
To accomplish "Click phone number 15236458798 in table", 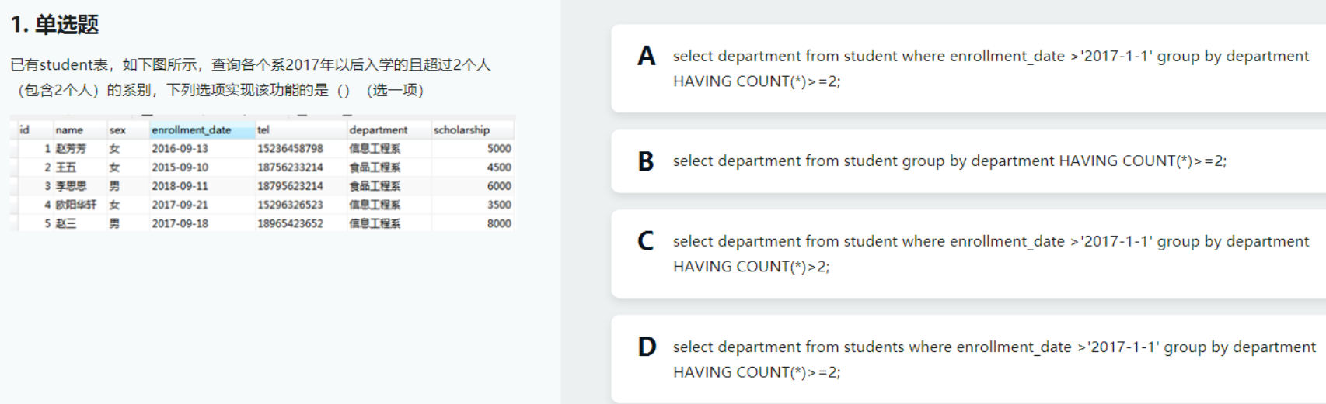I will point(290,149).
